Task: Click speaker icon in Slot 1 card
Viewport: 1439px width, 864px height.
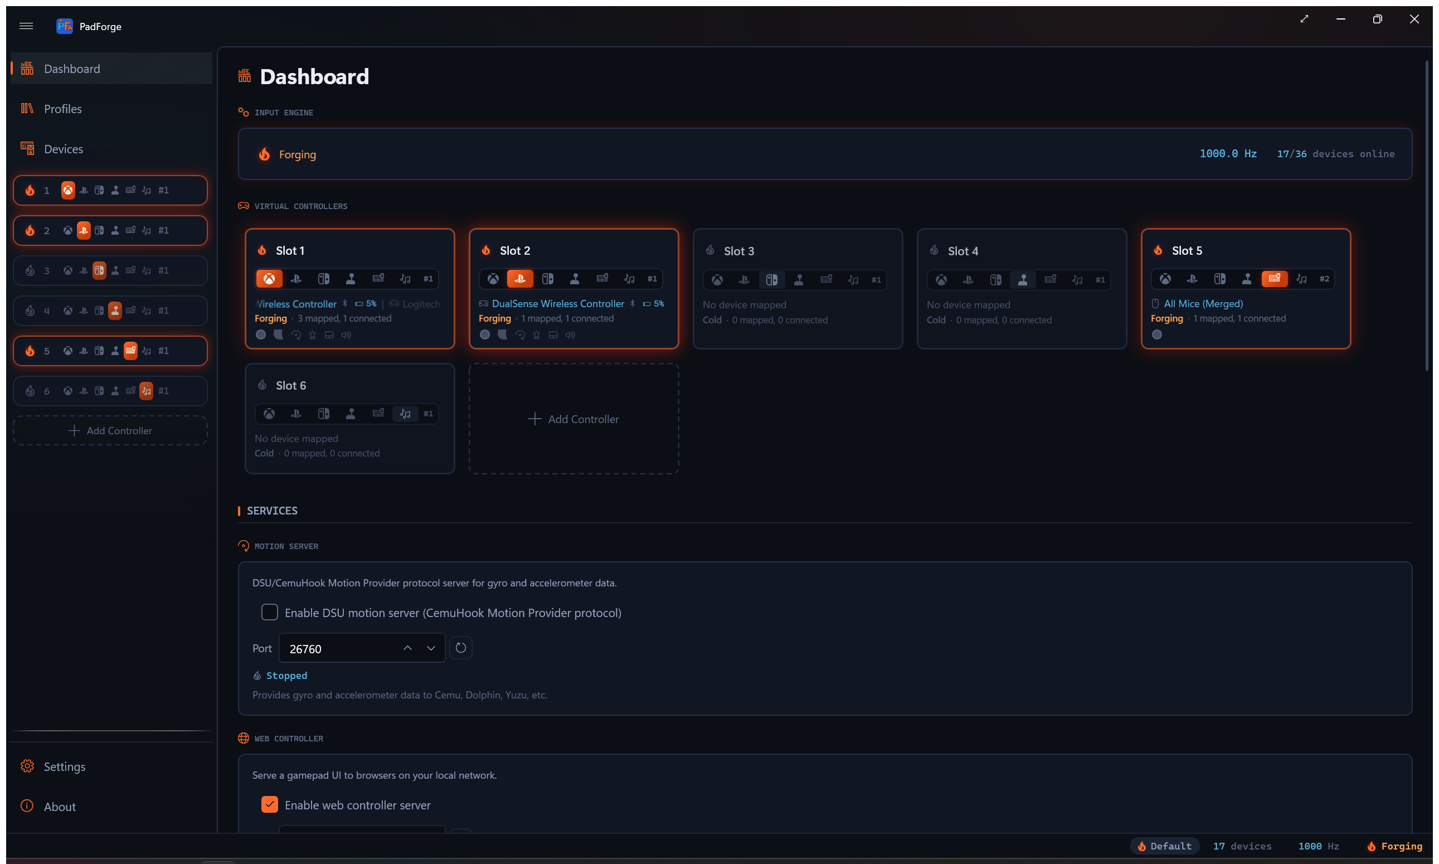Action: coord(346,336)
